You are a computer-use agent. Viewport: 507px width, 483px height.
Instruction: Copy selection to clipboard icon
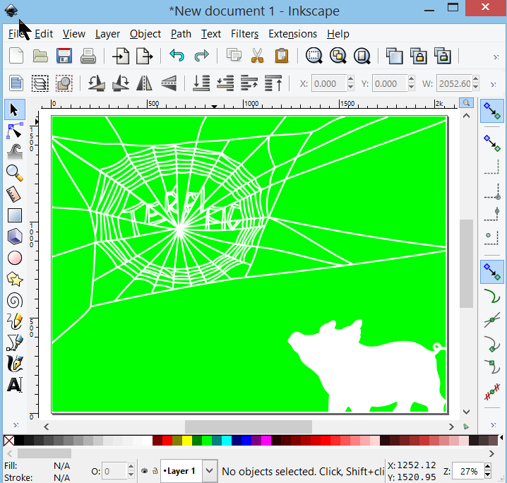[234, 56]
